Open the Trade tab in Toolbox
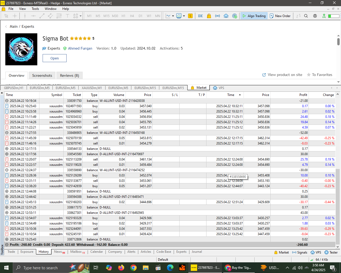Viewport: 341px width, 273px height. point(11,252)
